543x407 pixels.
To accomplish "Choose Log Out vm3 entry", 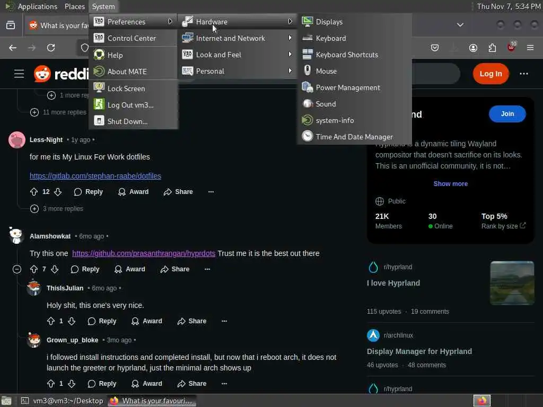I will (133, 105).
